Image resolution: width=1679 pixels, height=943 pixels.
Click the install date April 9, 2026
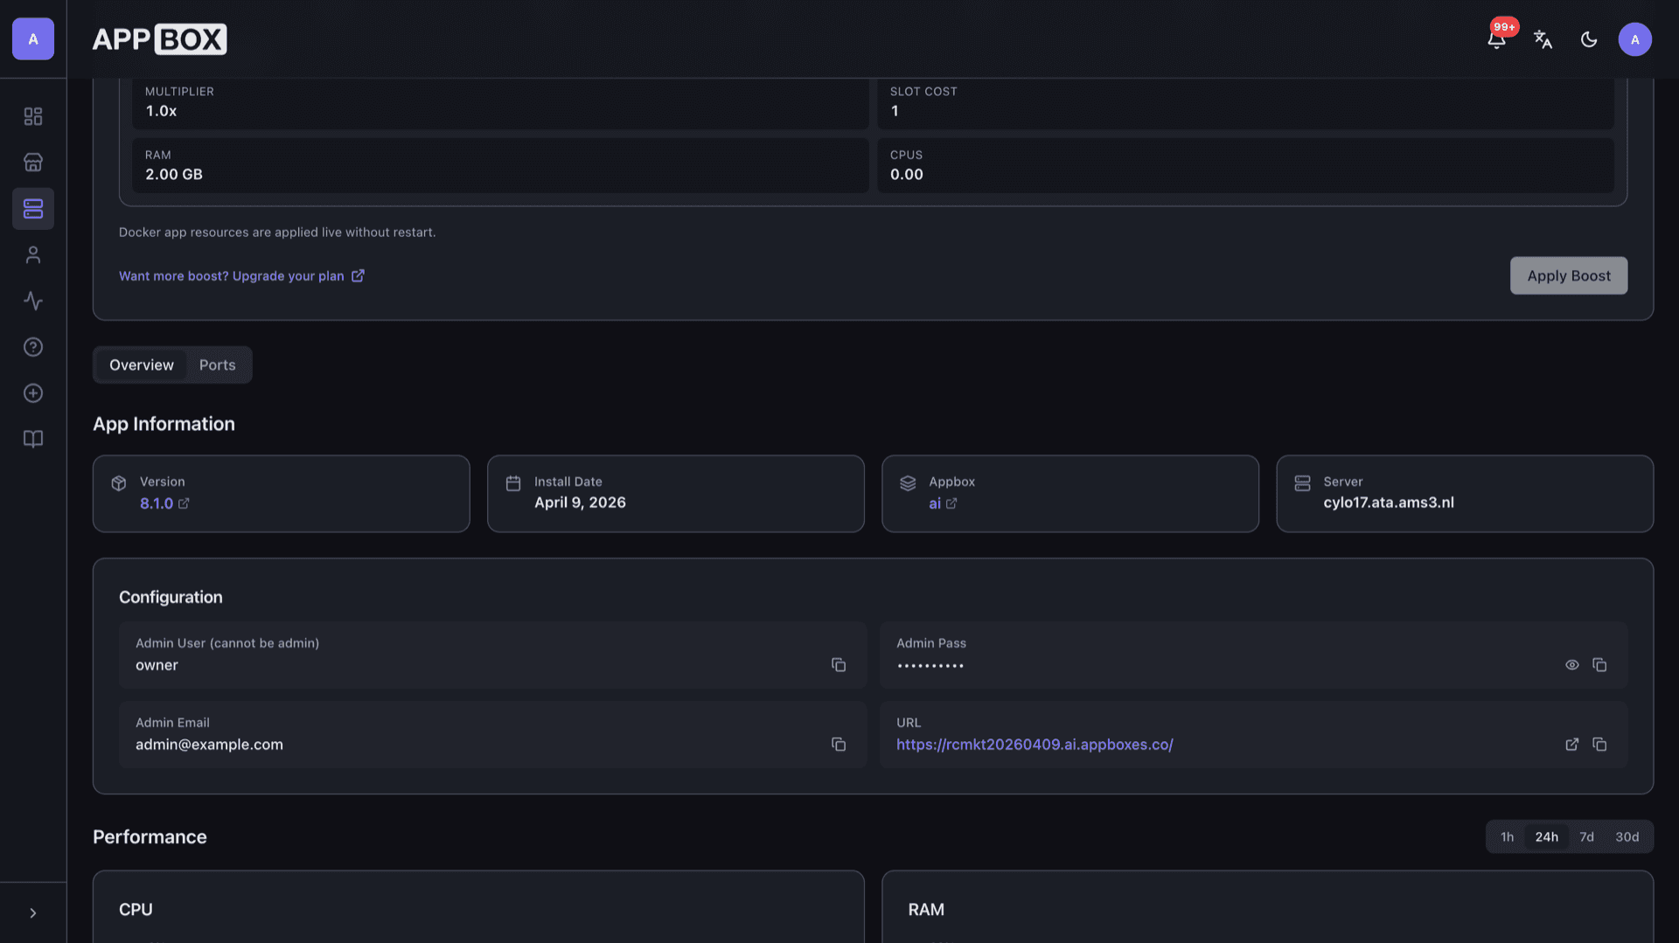click(580, 503)
